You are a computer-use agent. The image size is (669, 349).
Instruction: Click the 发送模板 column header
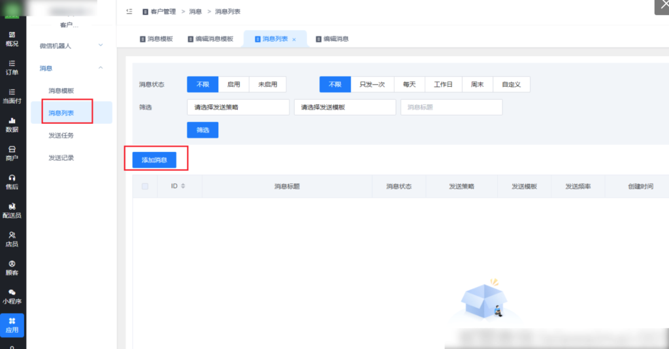tap(524, 186)
